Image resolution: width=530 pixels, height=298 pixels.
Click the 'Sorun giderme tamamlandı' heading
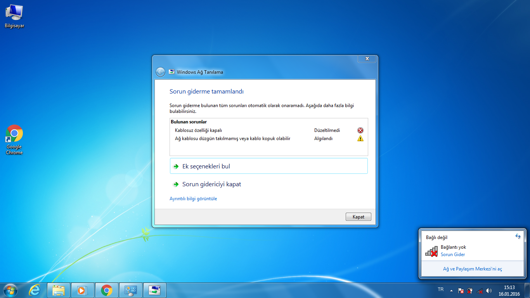pos(206,92)
